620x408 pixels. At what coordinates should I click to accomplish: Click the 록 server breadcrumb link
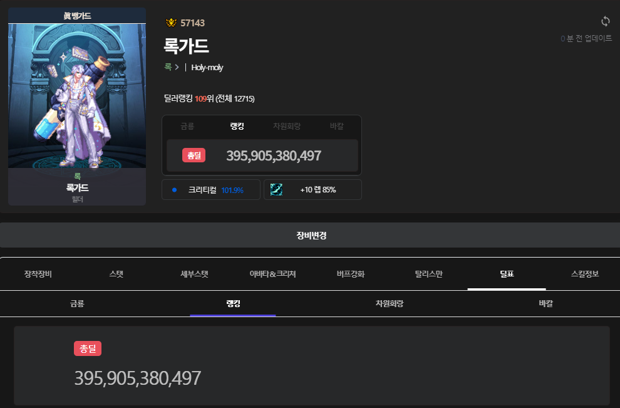tap(168, 67)
